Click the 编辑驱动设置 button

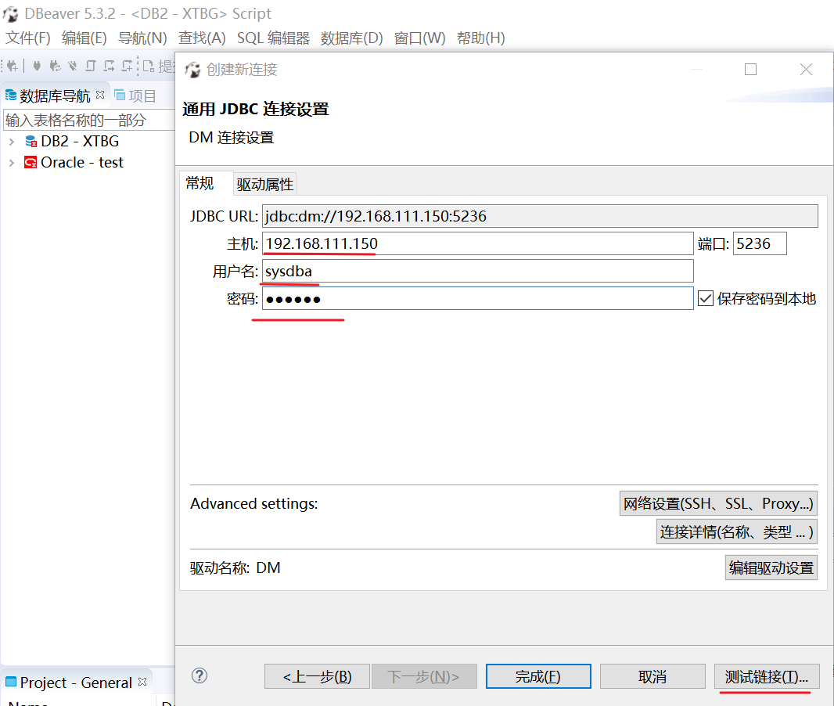click(771, 567)
